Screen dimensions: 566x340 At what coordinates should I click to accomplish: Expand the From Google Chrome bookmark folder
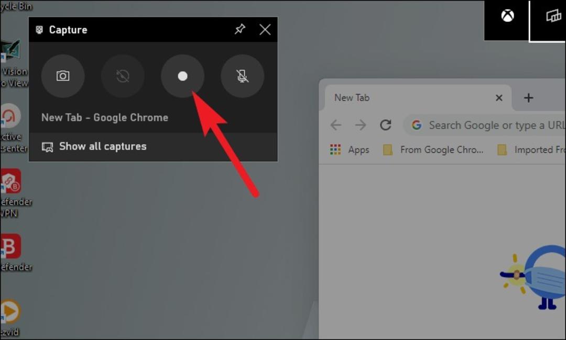(x=433, y=150)
